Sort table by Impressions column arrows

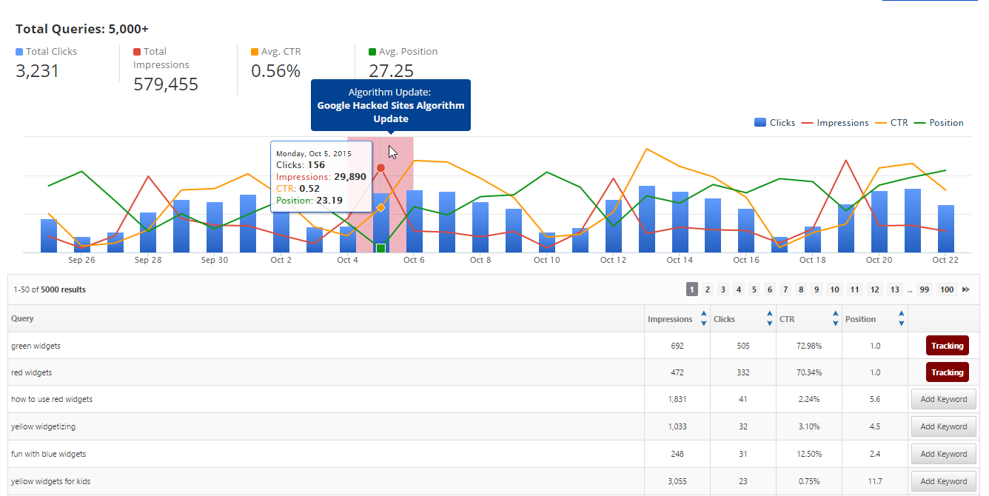pyautogui.click(x=702, y=318)
